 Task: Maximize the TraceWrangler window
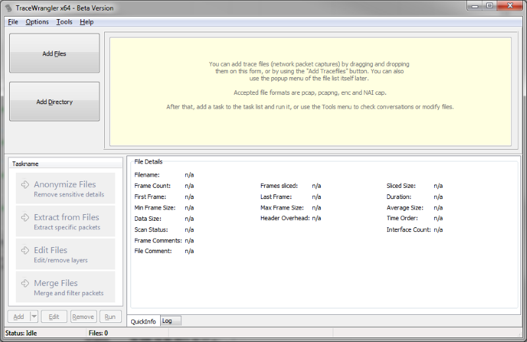point(489,6)
